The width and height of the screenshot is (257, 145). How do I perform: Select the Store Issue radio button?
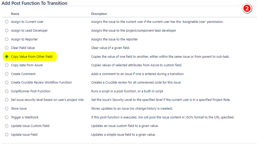point(7,108)
